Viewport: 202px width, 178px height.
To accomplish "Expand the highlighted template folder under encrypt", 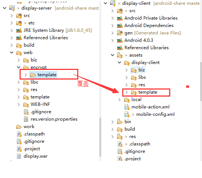I will coord(25,75).
